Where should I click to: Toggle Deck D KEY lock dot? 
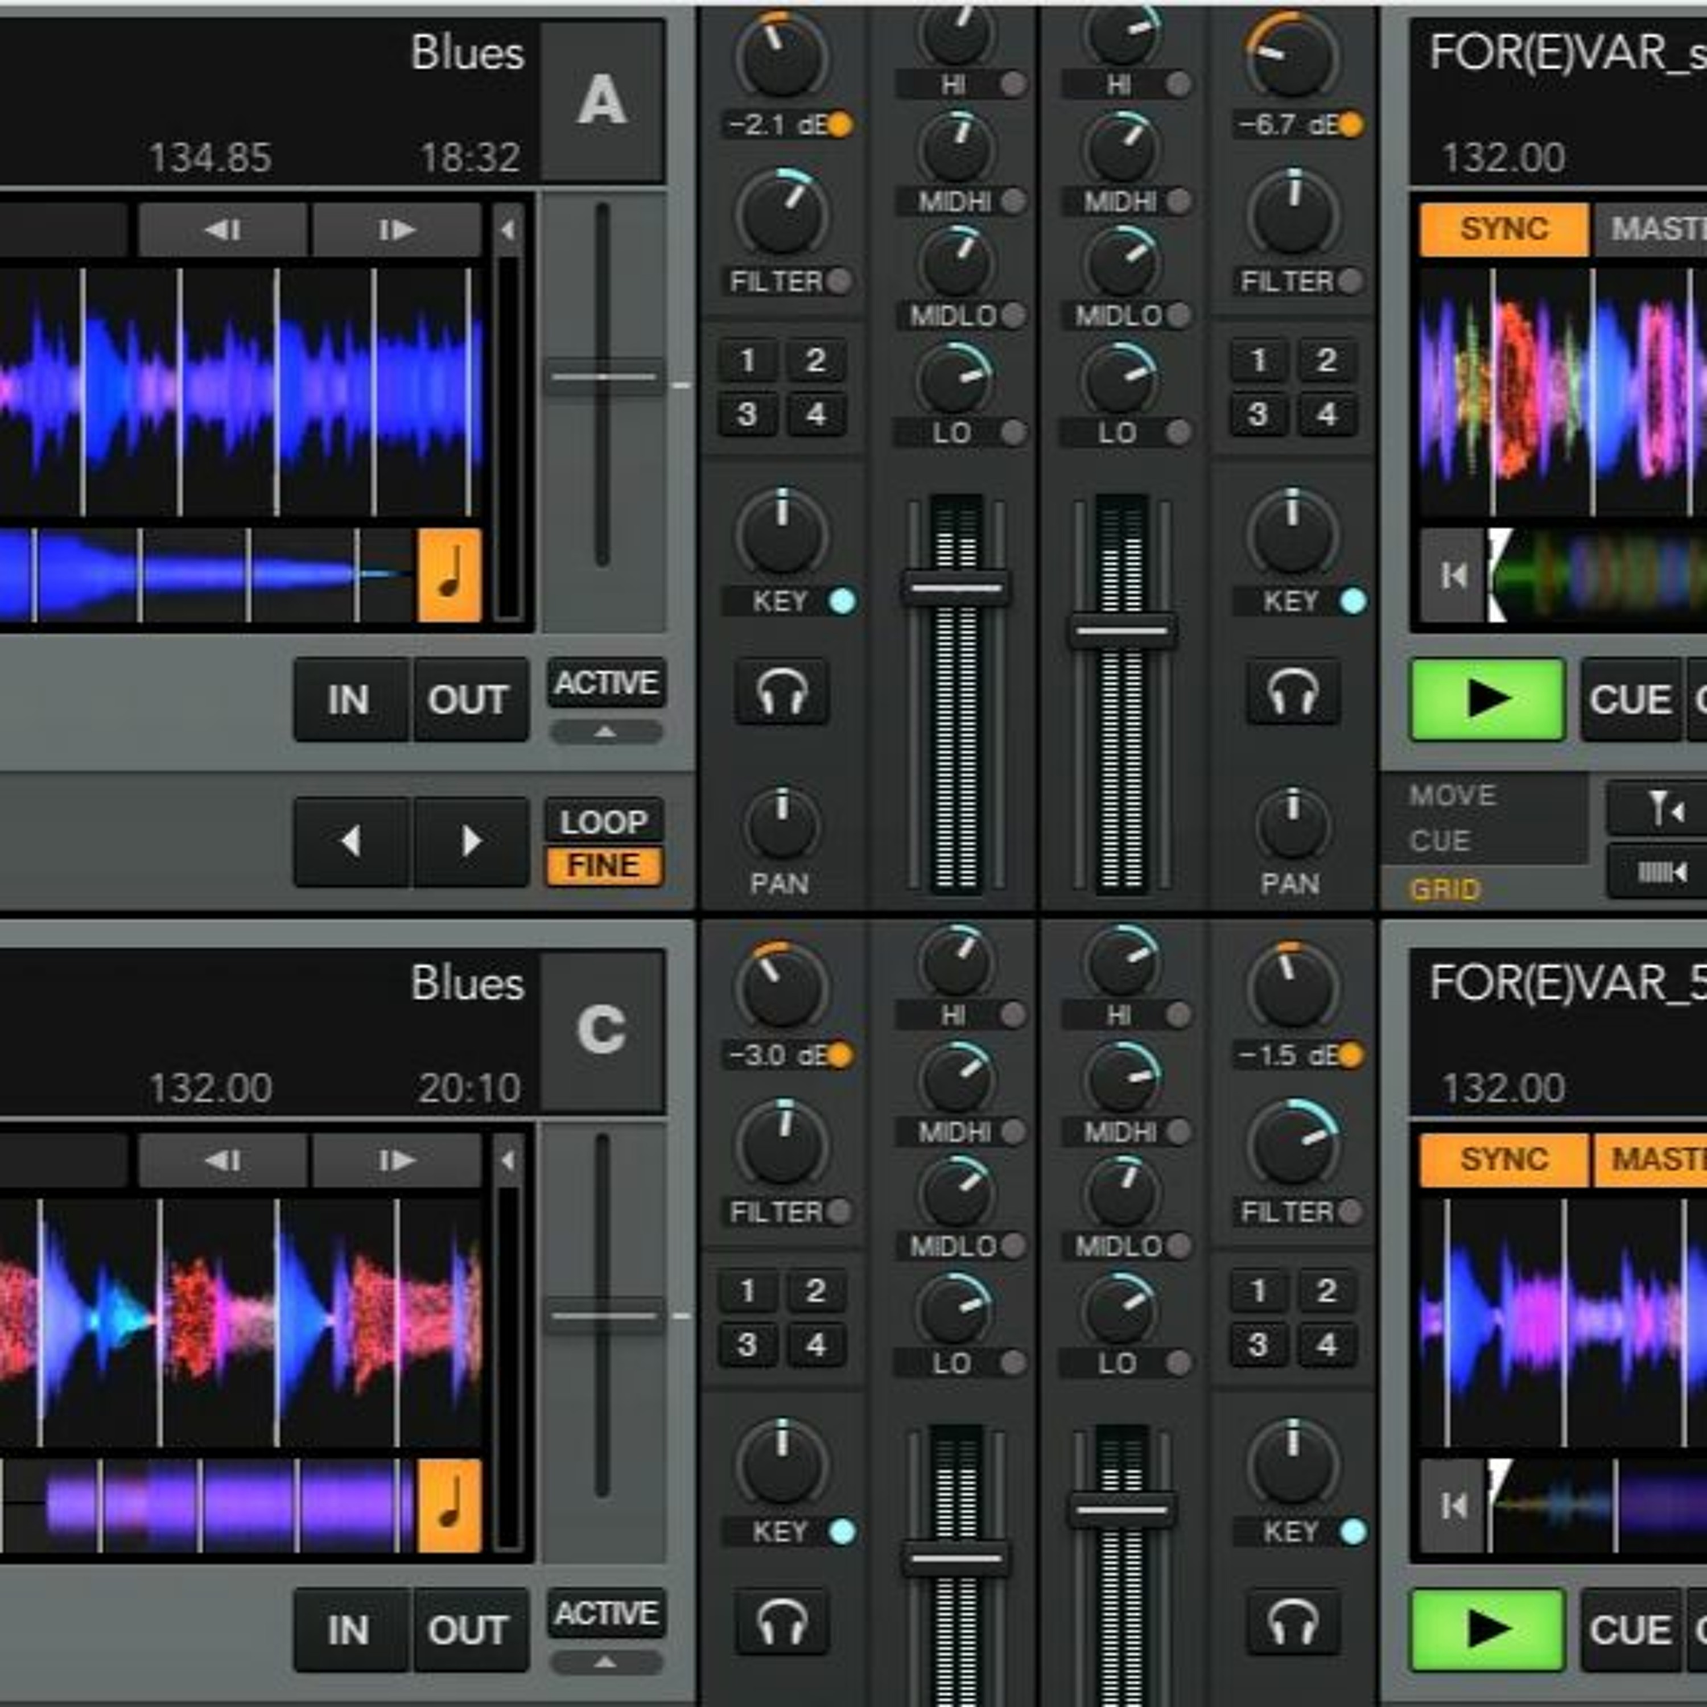tap(1353, 1531)
